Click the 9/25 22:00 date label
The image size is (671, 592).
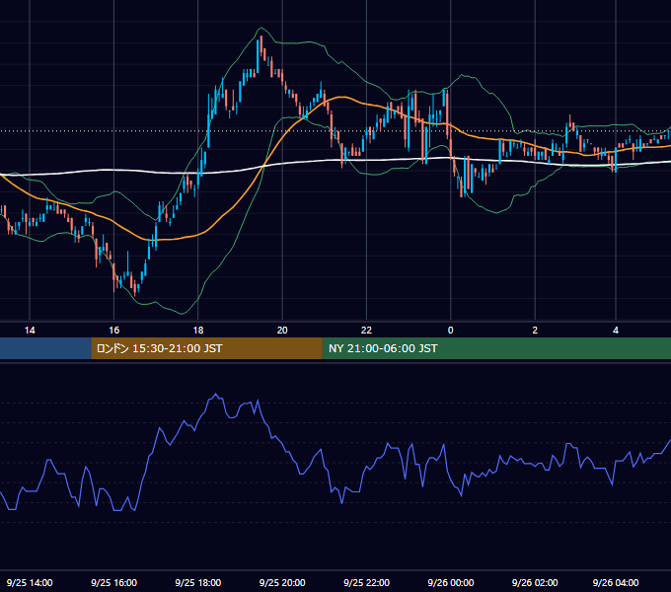[366, 582]
